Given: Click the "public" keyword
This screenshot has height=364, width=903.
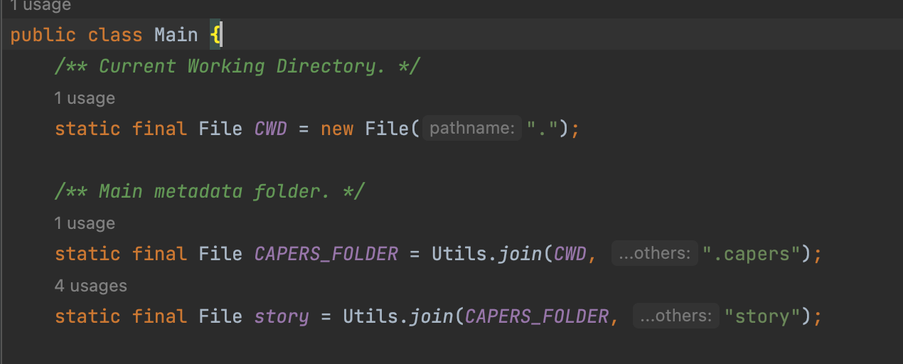Looking at the screenshot, I should pyautogui.click(x=43, y=35).
